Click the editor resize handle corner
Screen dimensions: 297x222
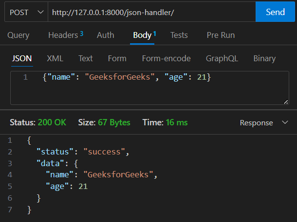286,102
